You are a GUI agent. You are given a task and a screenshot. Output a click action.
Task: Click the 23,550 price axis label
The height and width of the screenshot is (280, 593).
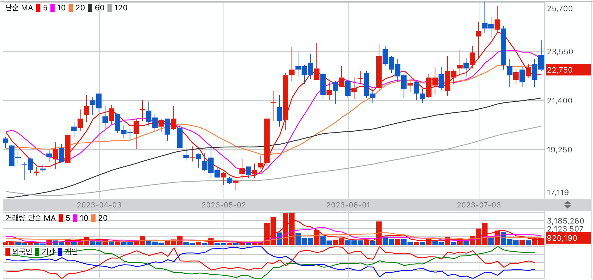[560, 52]
